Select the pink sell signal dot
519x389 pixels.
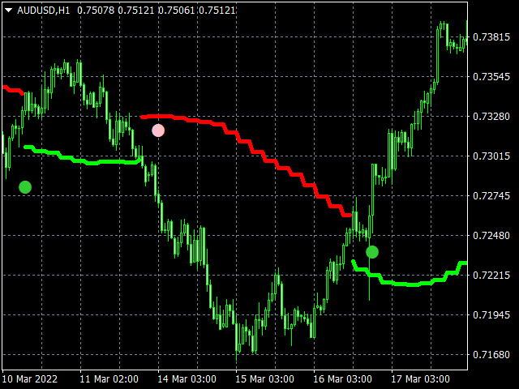158,130
